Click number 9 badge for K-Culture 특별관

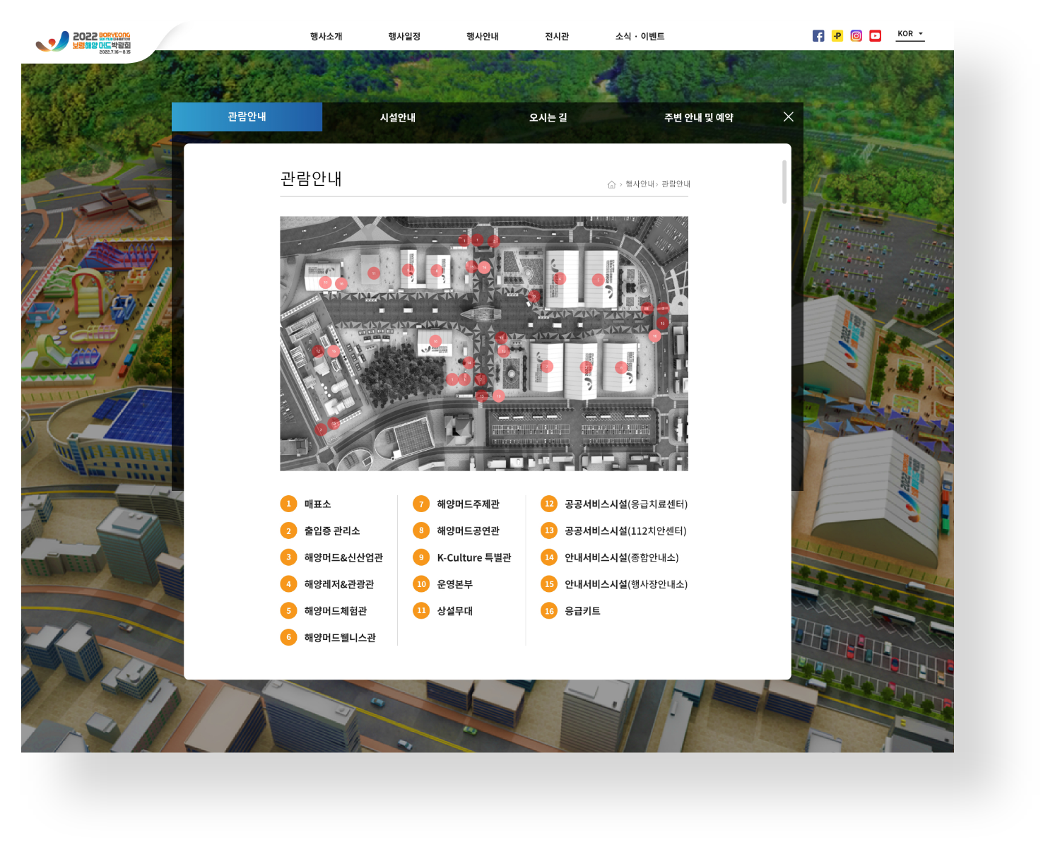(421, 557)
